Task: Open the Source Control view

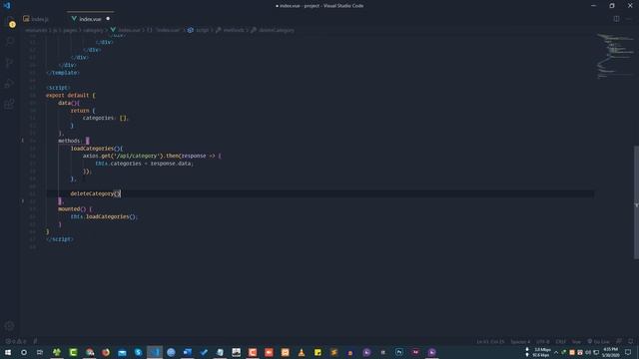Action: 10,62
